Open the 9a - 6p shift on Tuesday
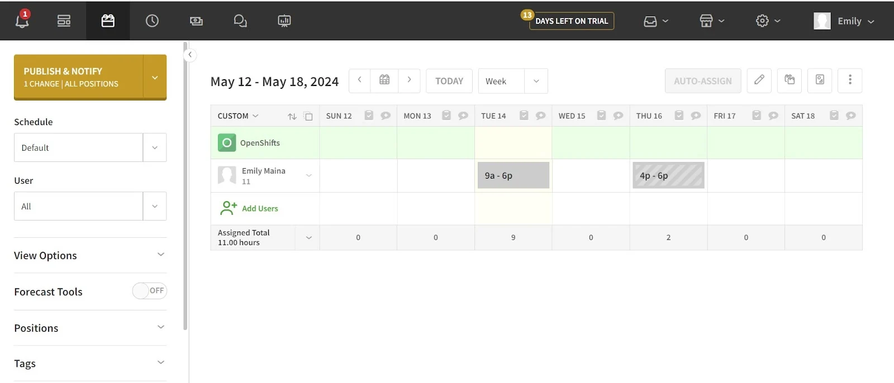The width and height of the screenshot is (894, 383). pos(513,175)
